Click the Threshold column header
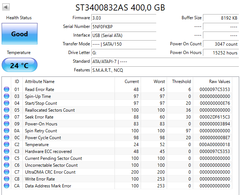 click(x=181, y=82)
